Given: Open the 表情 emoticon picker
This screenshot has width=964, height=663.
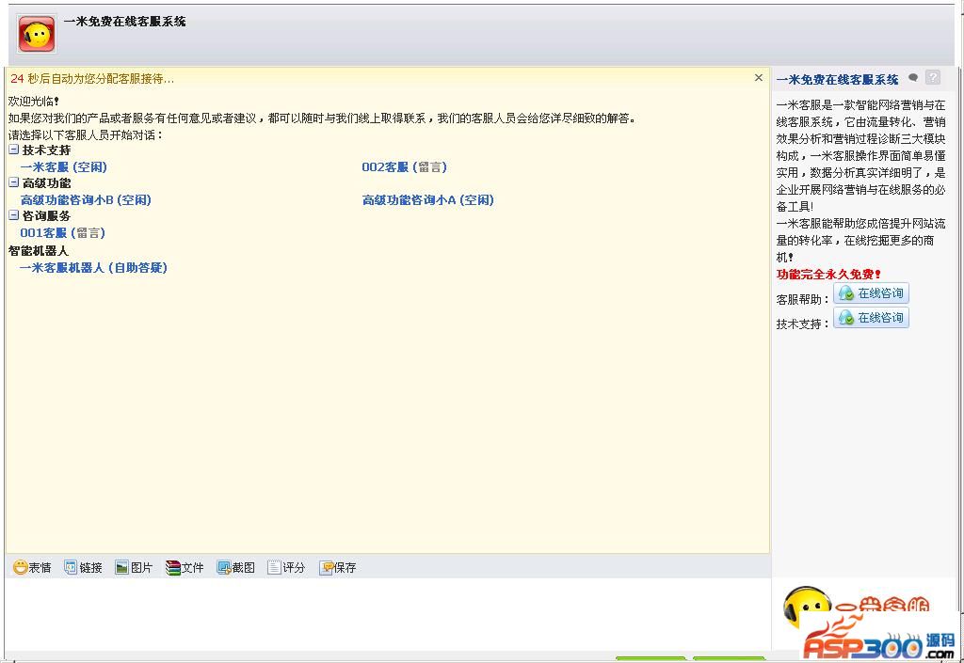Looking at the screenshot, I should click(x=33, y=567).
